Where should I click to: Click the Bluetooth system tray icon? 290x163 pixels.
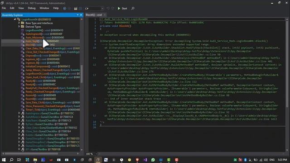(x=245, y=160)
